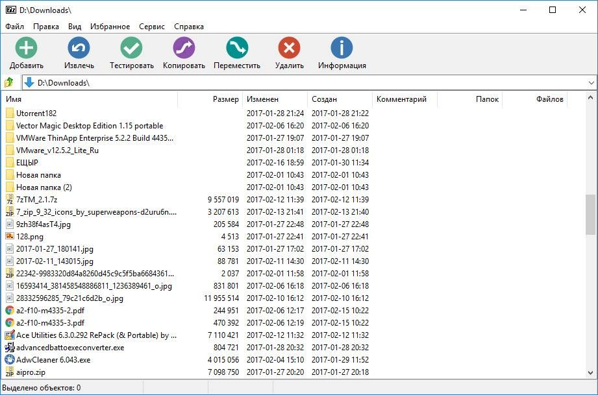Click size value 7 098 750

point(223,372)
